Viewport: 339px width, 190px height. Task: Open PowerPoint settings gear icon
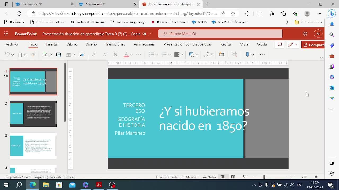tap(305, 34)
